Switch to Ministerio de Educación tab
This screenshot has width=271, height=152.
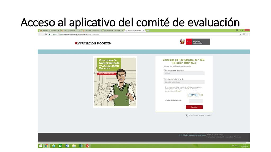[x=49, y=31]
